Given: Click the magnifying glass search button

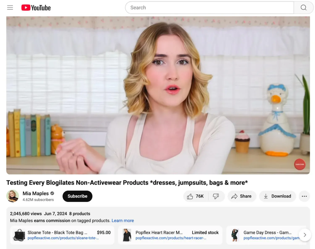Looking at the screenshot, I should (x=303, y=8).
